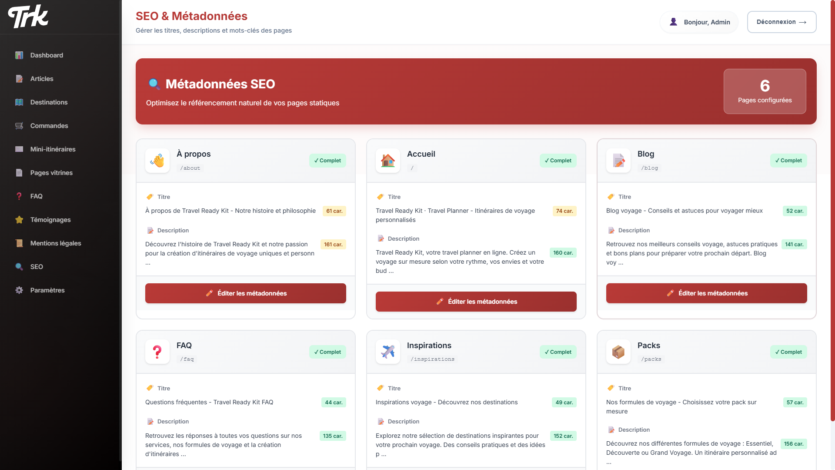835x470 pixels.
Task: Click the title 'Questions fréquentes - Travel Ready Kit FAQ'
Action: (209, 402)
